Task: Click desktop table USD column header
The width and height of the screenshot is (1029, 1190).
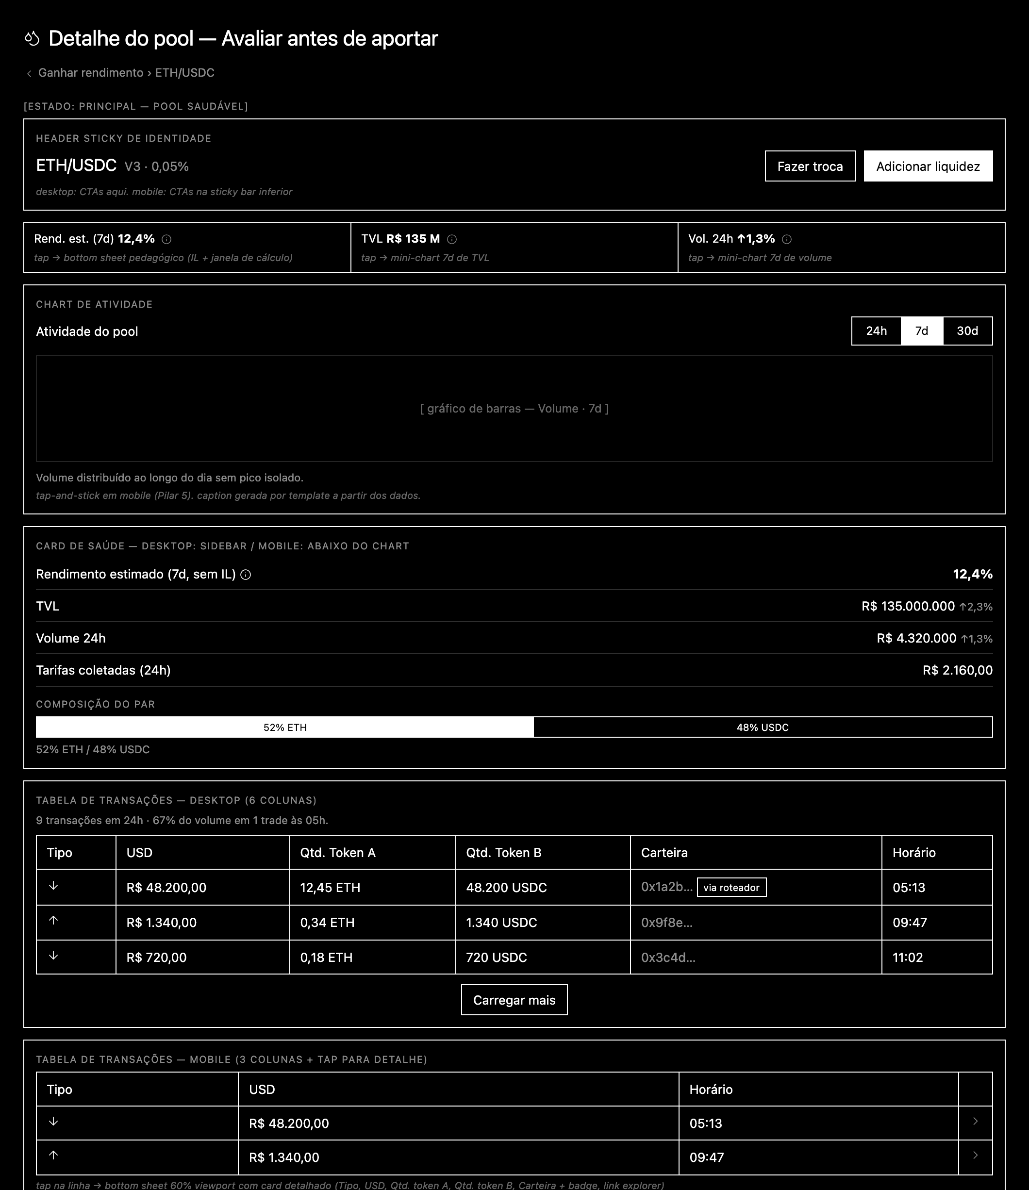Action: (x=203, y=852)
